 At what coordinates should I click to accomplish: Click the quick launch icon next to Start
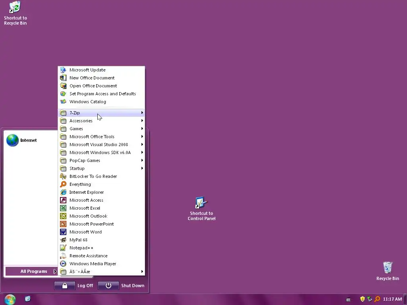click(28, 299)
